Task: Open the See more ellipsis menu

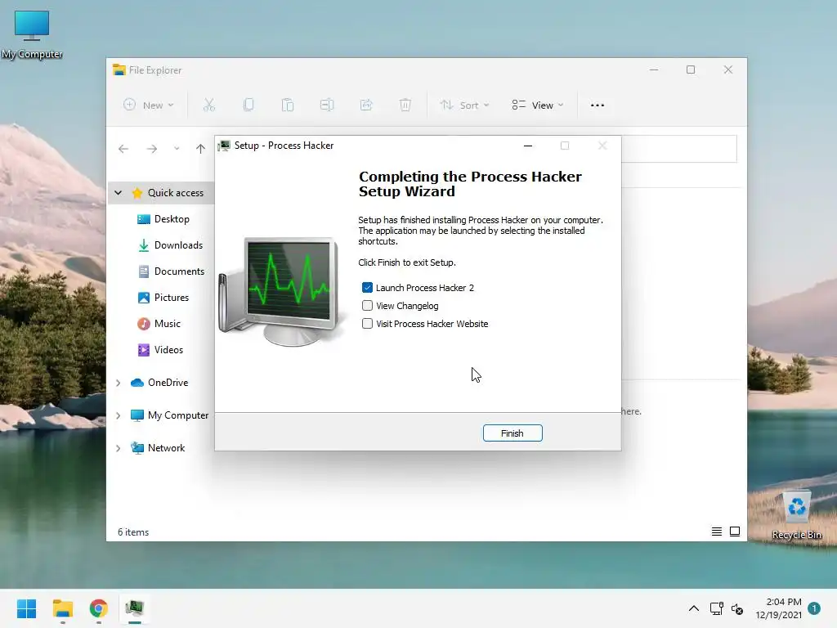Action: coord(598,105)
